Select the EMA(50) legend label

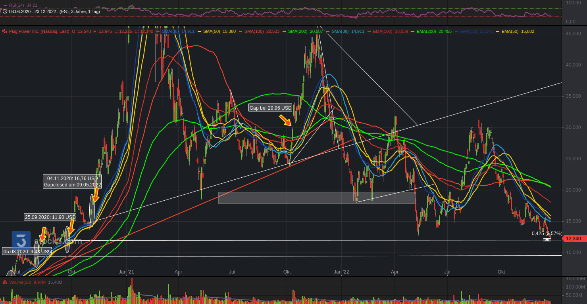[x=510, y=31]
